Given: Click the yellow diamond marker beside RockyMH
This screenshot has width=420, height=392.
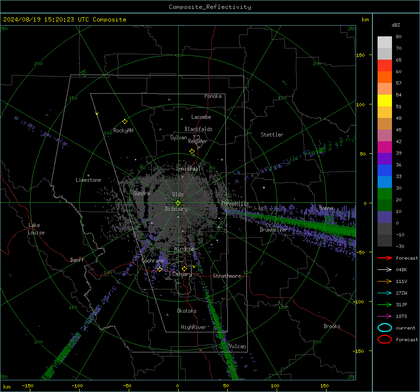Looking at the screenshot, I should pos(125,122).
